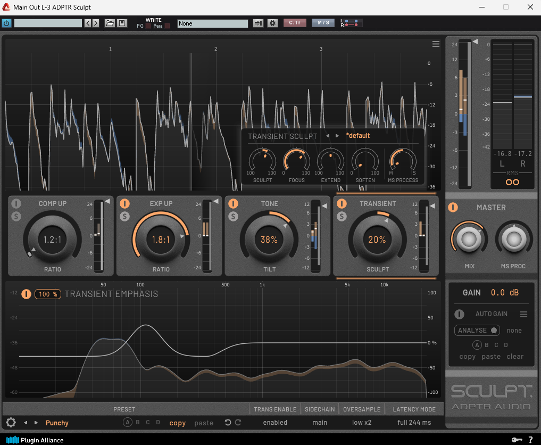Click the COMP UP ratio 1.2:1 knob
541x445 pixels.
[53, 239]
